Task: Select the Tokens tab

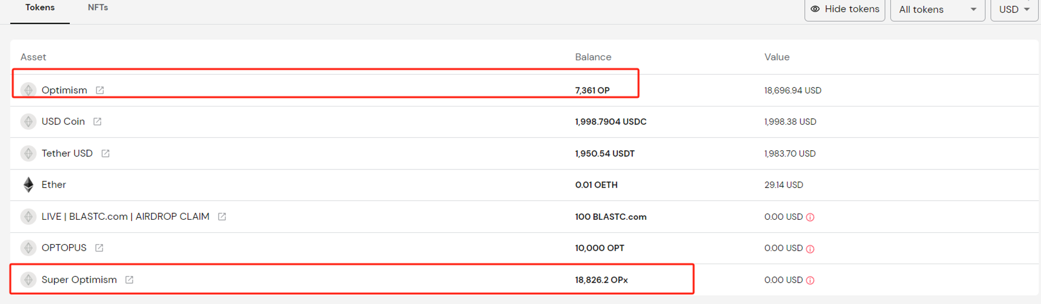Action: [x=40, y=8]
